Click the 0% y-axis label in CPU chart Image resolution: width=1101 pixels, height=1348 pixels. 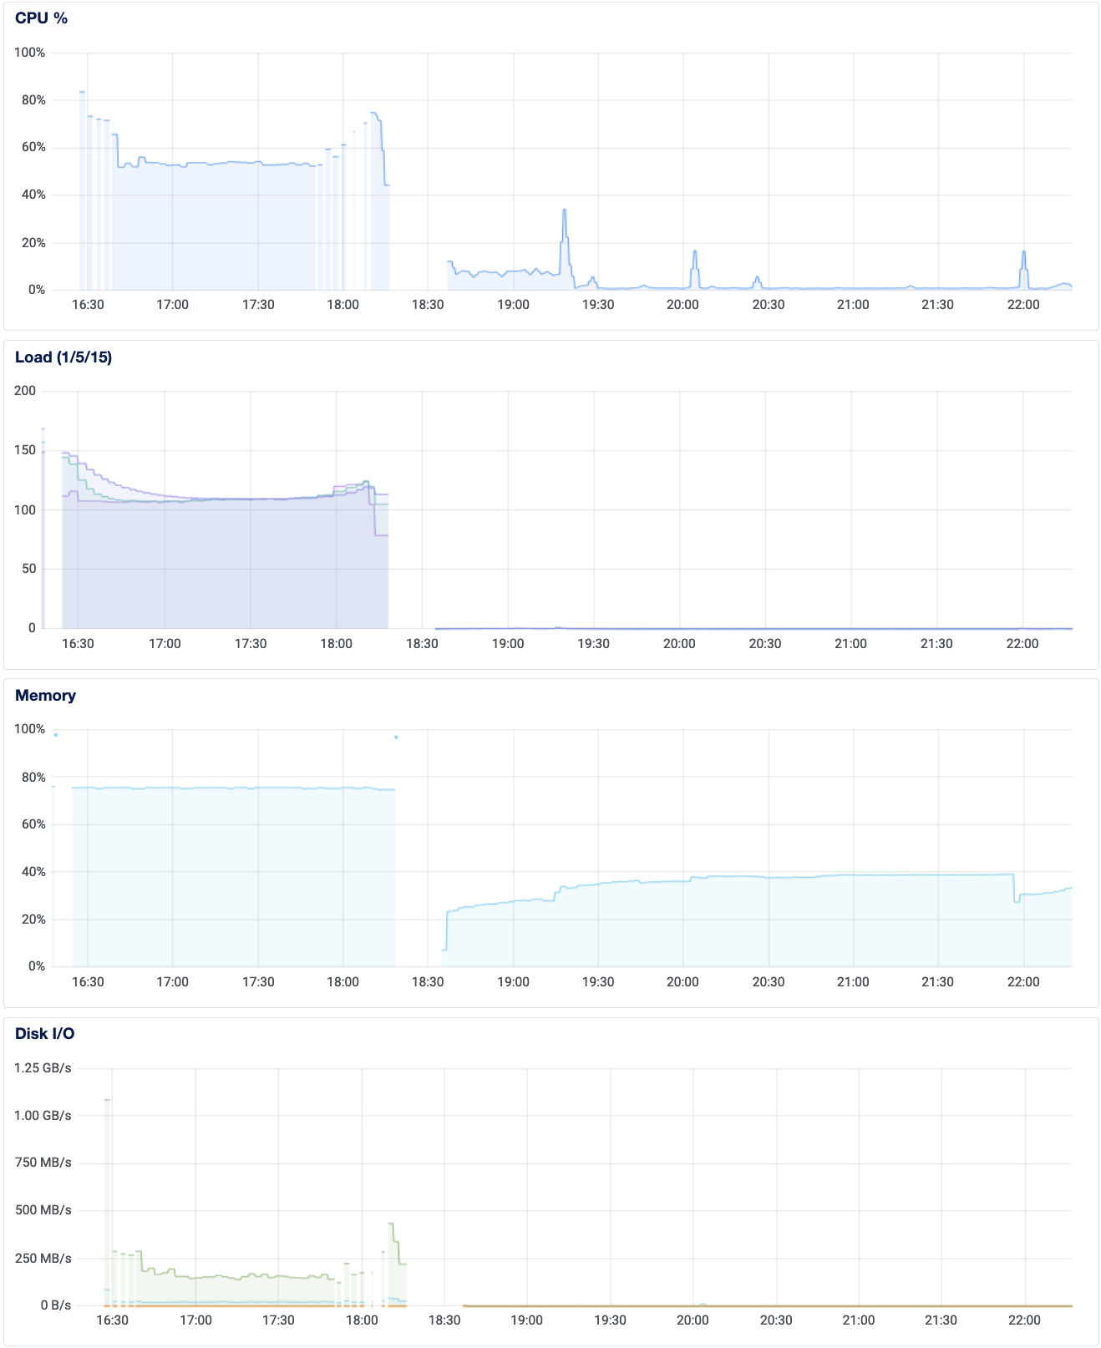[x=37, y=290]
